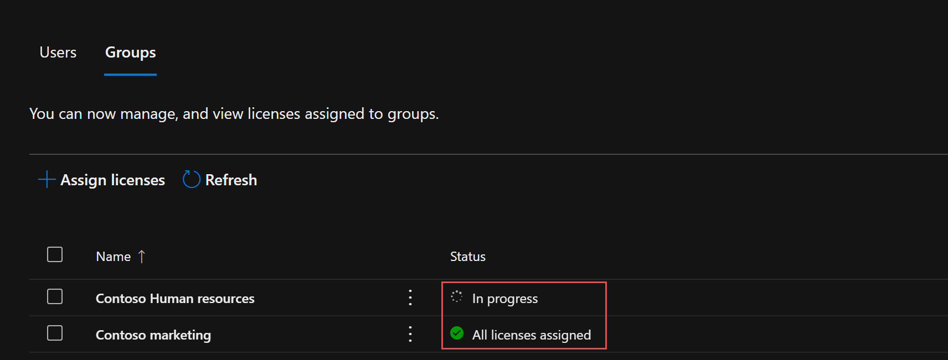Click the In progress spinner icon
948x360 pixels.
[x=456, y=298]
